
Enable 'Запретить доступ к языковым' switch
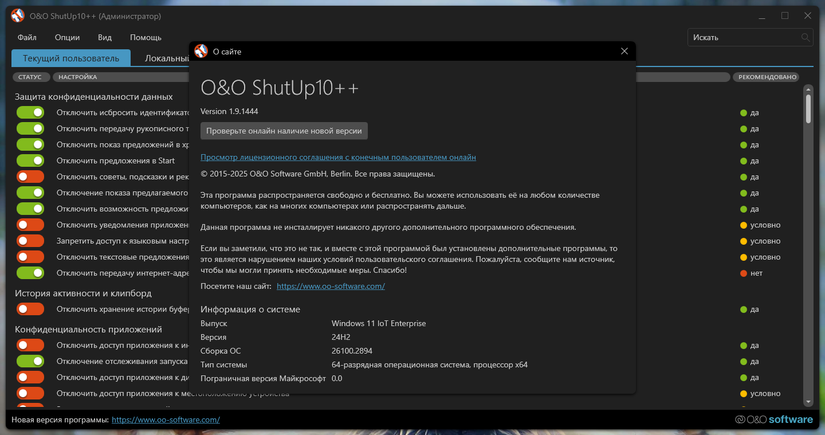point(30,241)
